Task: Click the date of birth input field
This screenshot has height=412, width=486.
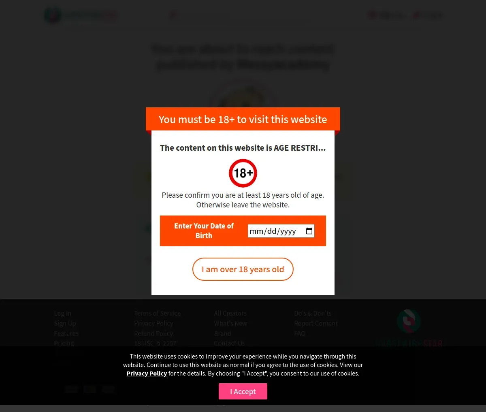Action: tap(281, 231)
